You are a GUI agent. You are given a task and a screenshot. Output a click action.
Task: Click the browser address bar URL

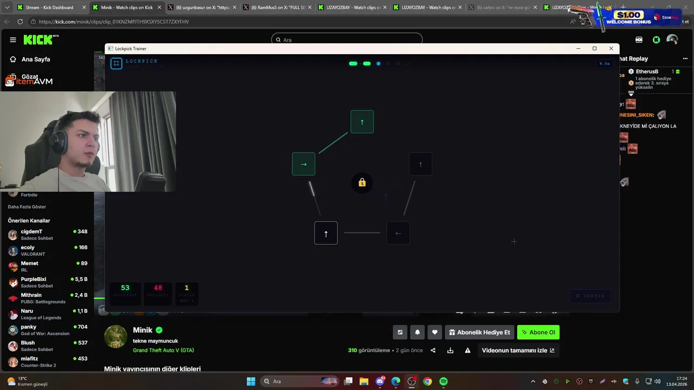[114, 22]
